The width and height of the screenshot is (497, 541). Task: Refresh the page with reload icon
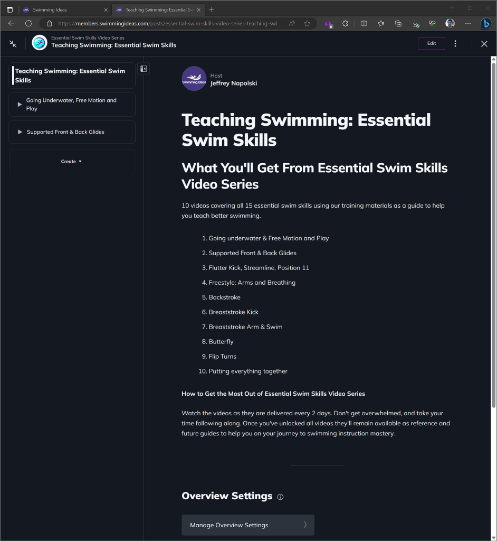pos(28,23)
